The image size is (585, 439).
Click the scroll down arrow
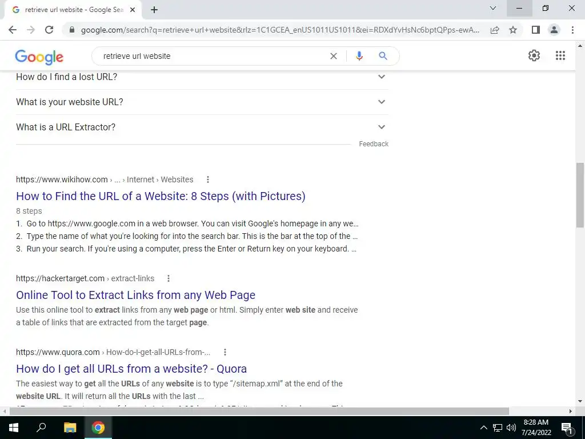click(580, 402)
